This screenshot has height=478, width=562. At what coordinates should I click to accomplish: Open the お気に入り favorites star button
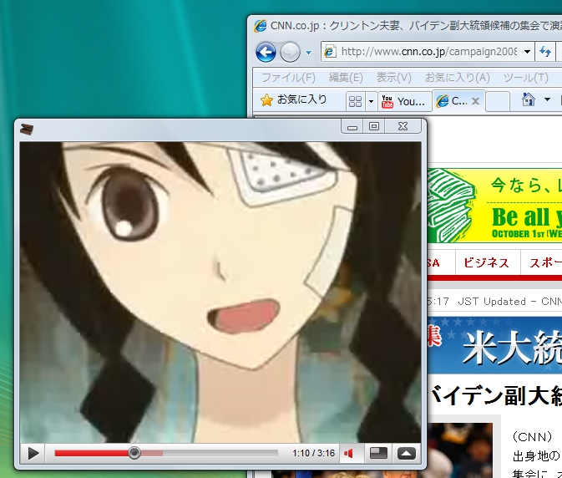click(294, 99)
